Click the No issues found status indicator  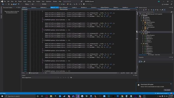coord(34,73)
